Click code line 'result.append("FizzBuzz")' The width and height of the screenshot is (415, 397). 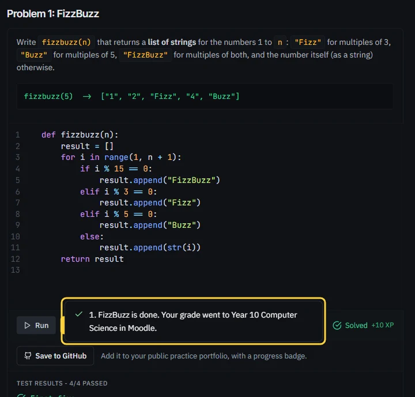coord(160,180)
